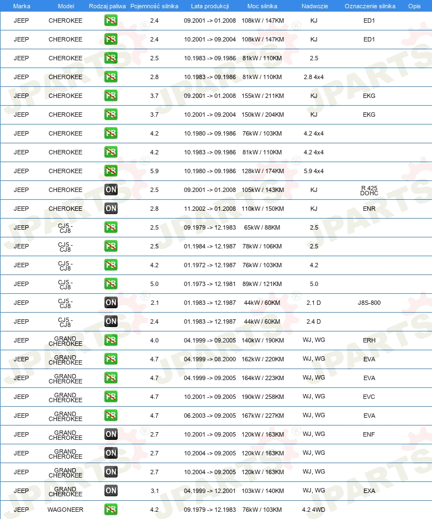Image resolution: width=432 pixels, height=519 pixels.
Task: Click the petrol icon in the Cherokee 2.8 4x4 row
Action: (x=110, y=77)
